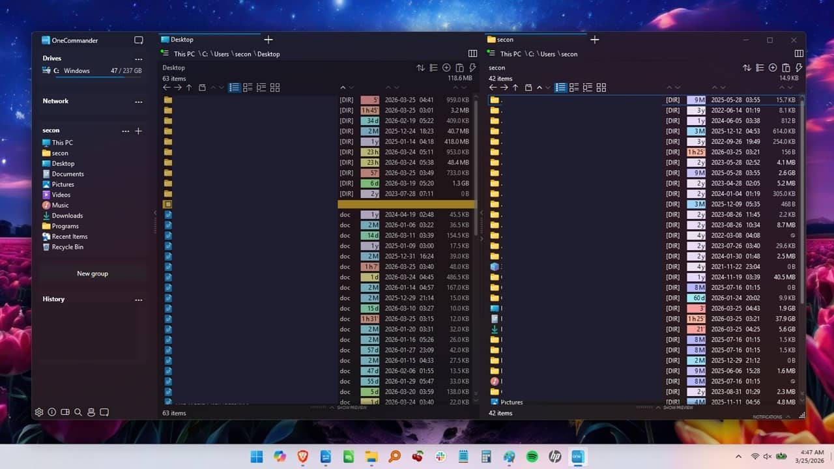Open the History section options menu (•••)

tap(139, 298)
